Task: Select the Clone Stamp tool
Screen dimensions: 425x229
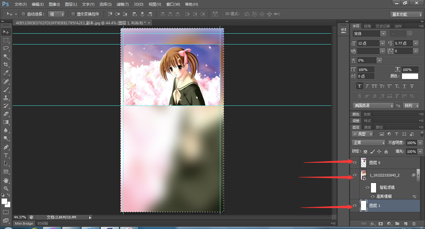Action: tap(6, 98)
